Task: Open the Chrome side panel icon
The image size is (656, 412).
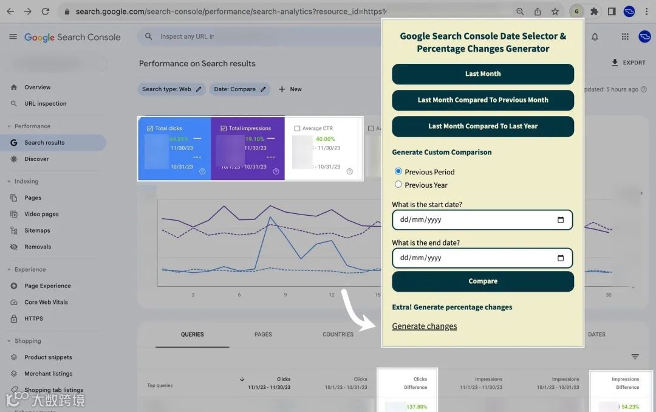Action: tap(612, 12)
